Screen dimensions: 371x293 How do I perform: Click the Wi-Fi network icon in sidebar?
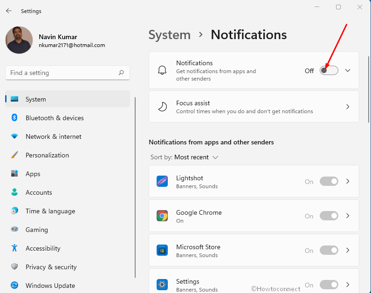[14, 136]
